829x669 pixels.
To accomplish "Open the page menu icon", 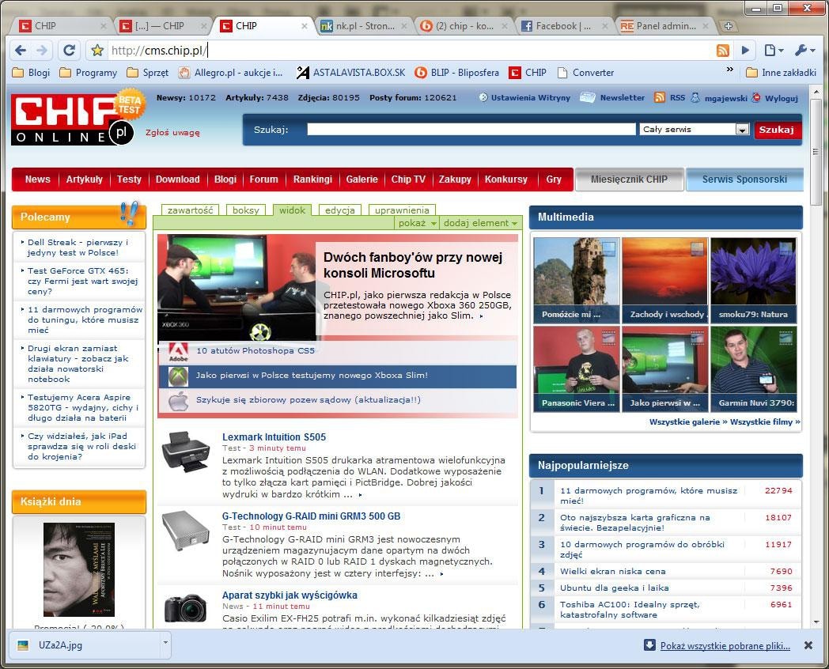I will pyautogui.click(x=774, y=50).
